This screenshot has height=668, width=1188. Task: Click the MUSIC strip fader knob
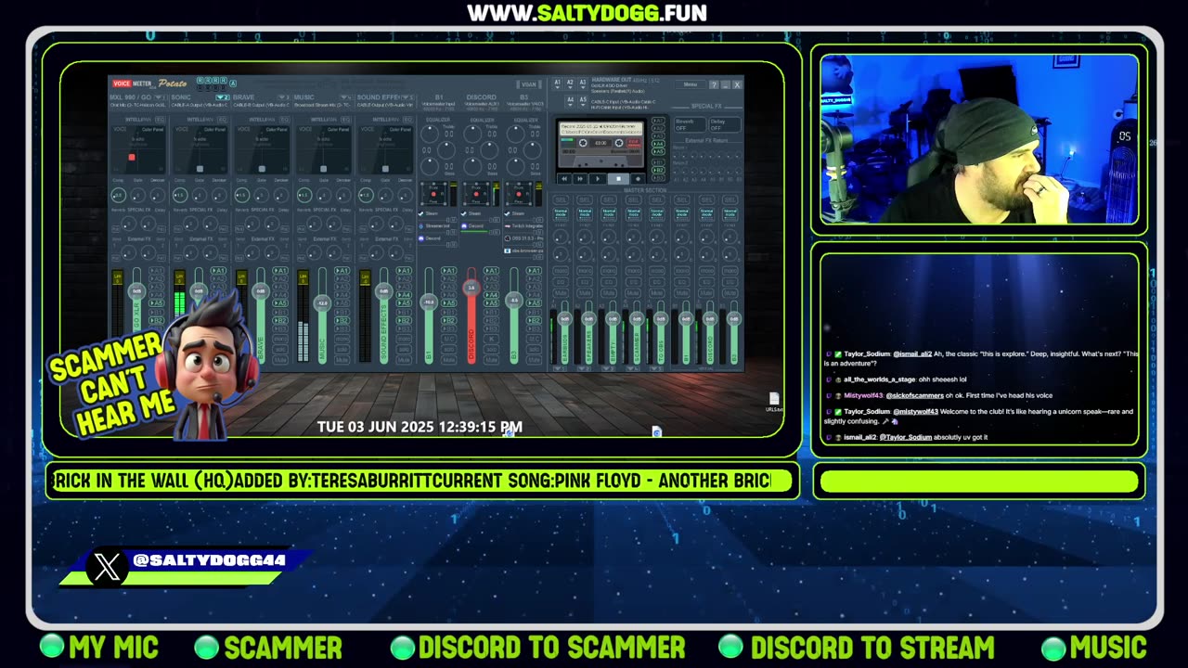click(x=322, y=303)
